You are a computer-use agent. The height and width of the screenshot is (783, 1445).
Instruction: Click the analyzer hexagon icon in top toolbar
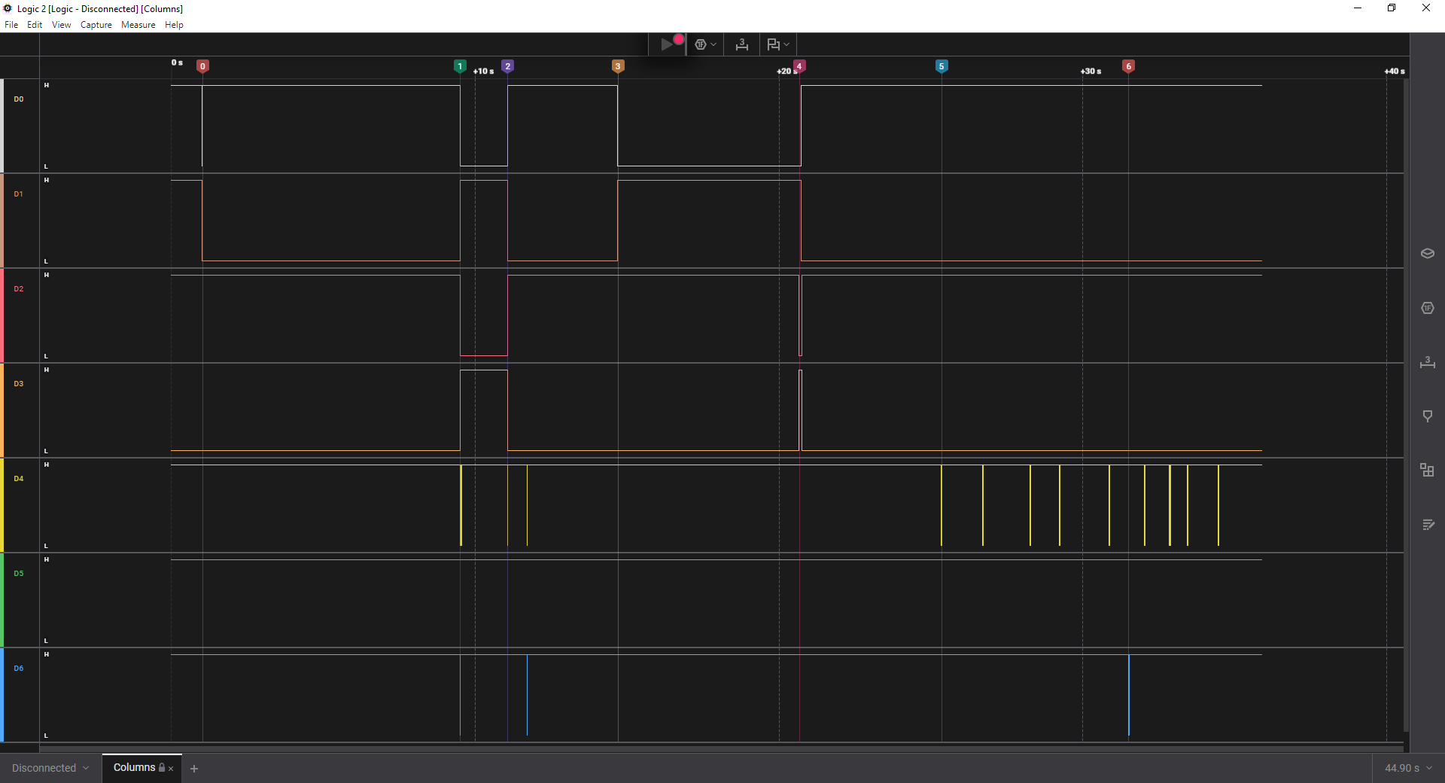click(x=700, y=44)
